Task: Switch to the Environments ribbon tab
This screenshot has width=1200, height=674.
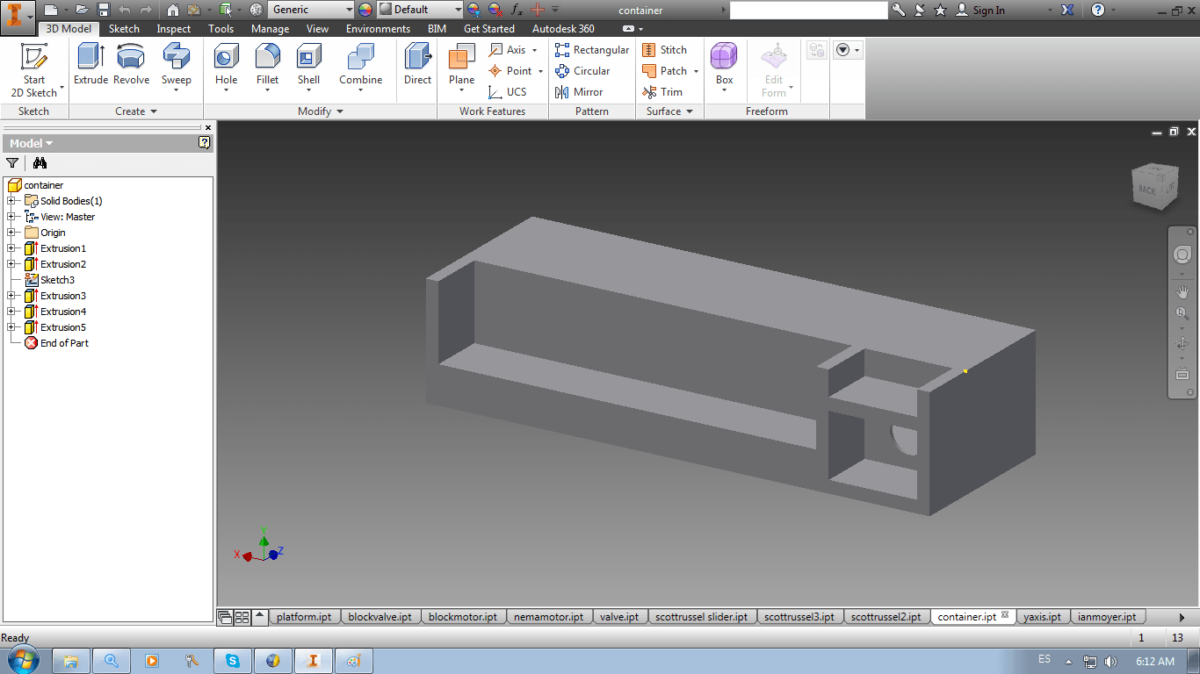Action: (378, 29)
